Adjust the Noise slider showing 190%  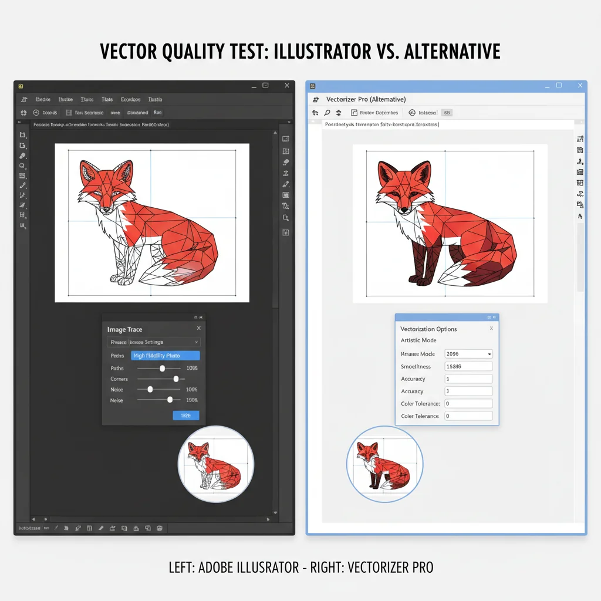(170, 400)
